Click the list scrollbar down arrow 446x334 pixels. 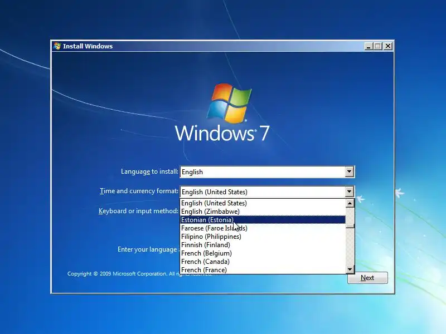pos(350,269)
